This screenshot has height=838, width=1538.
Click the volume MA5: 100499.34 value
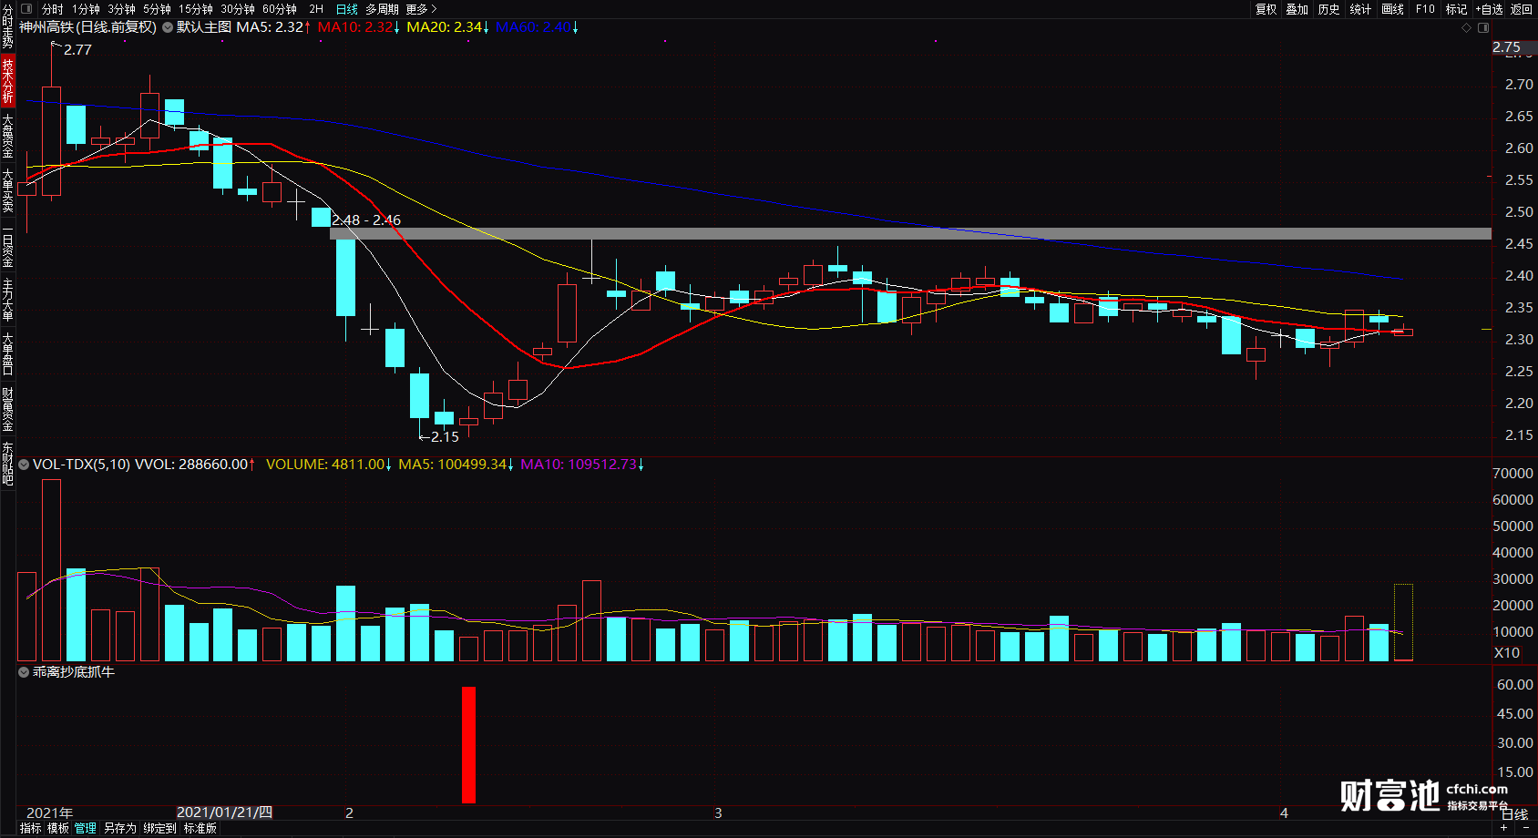(456, 465)
